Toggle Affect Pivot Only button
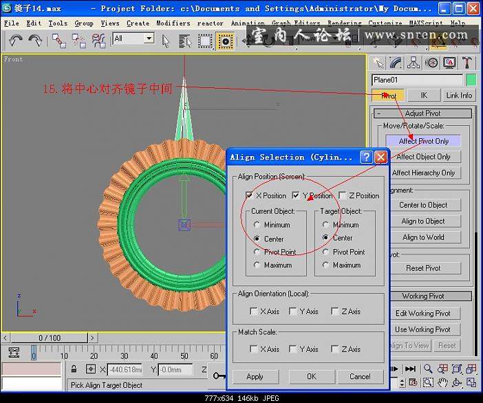 click(423, 141)
